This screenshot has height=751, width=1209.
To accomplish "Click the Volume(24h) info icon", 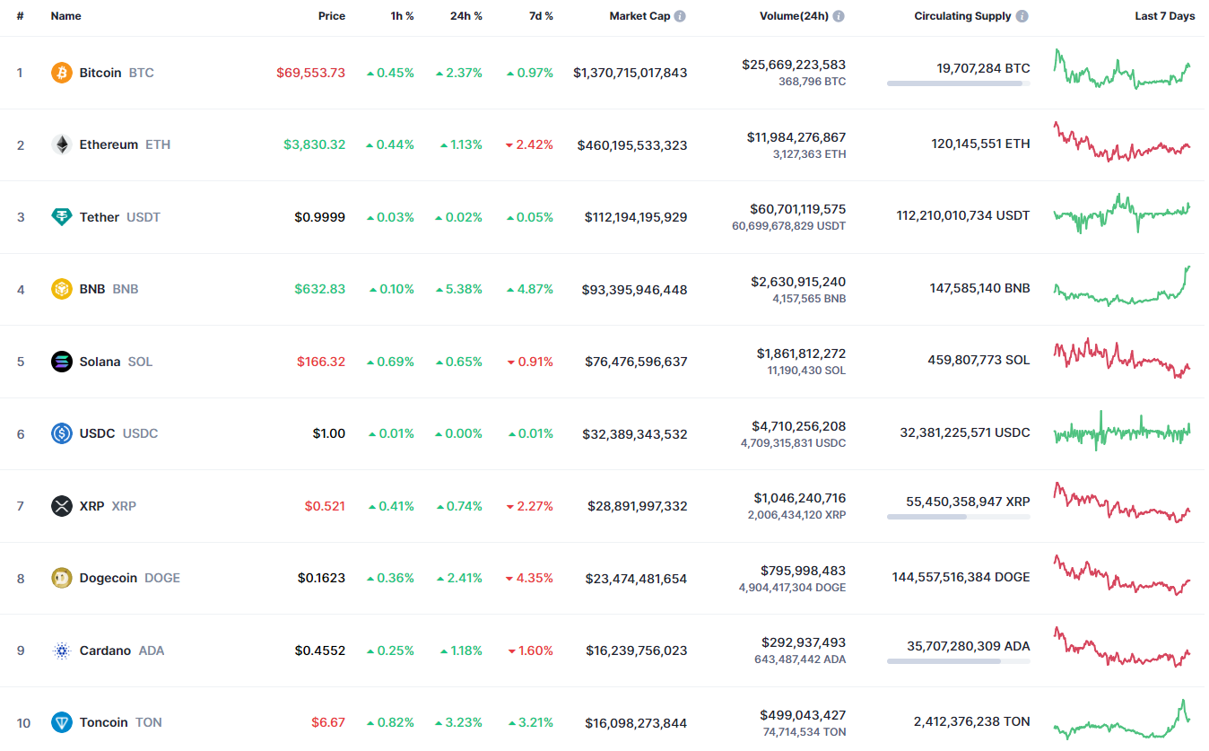I will click(x=839, y=16).
